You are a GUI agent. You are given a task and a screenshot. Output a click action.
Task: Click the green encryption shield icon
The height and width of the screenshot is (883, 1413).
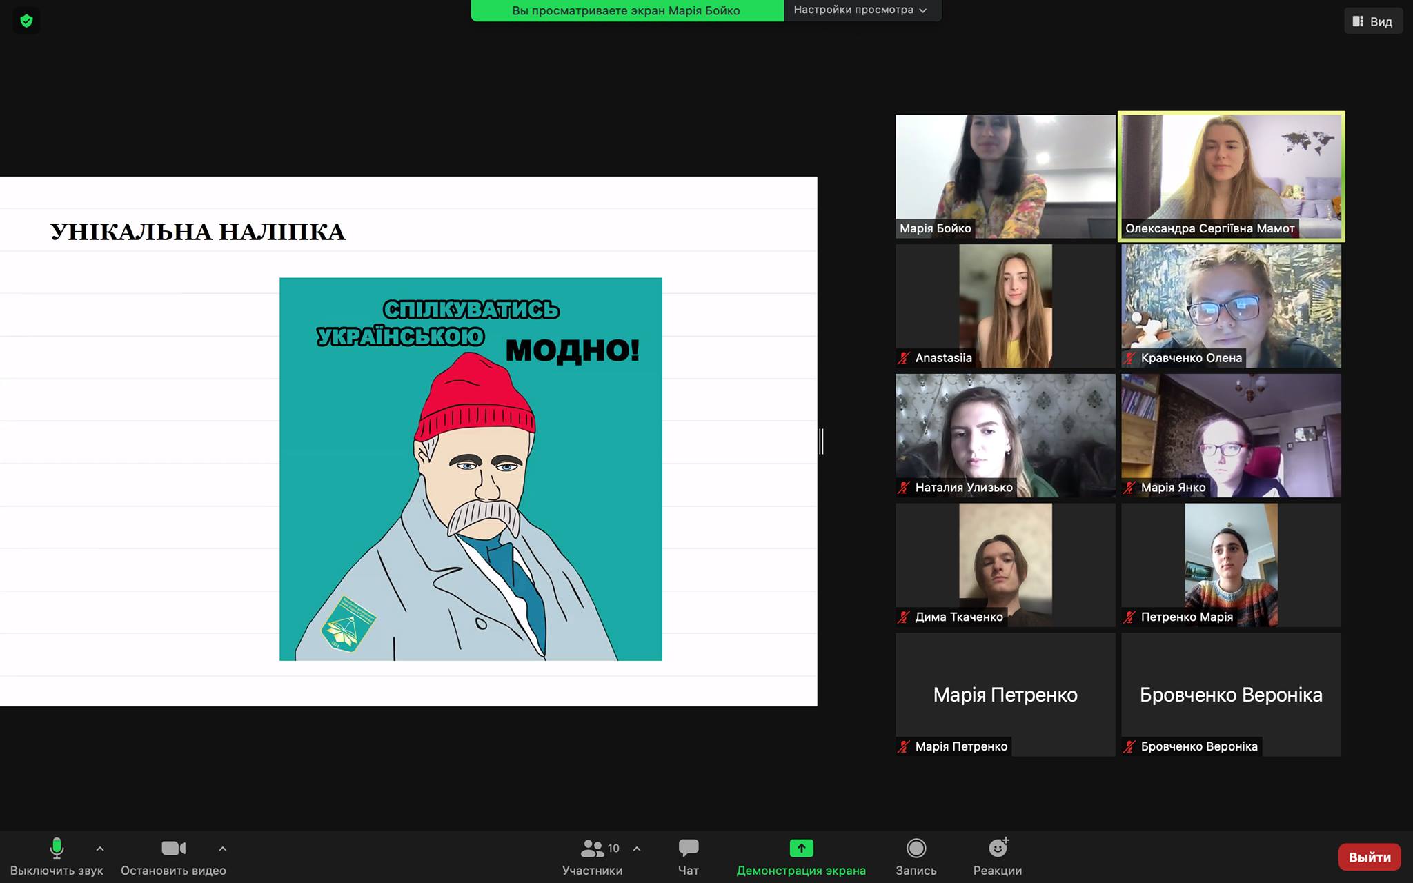(x=26, y=21)
